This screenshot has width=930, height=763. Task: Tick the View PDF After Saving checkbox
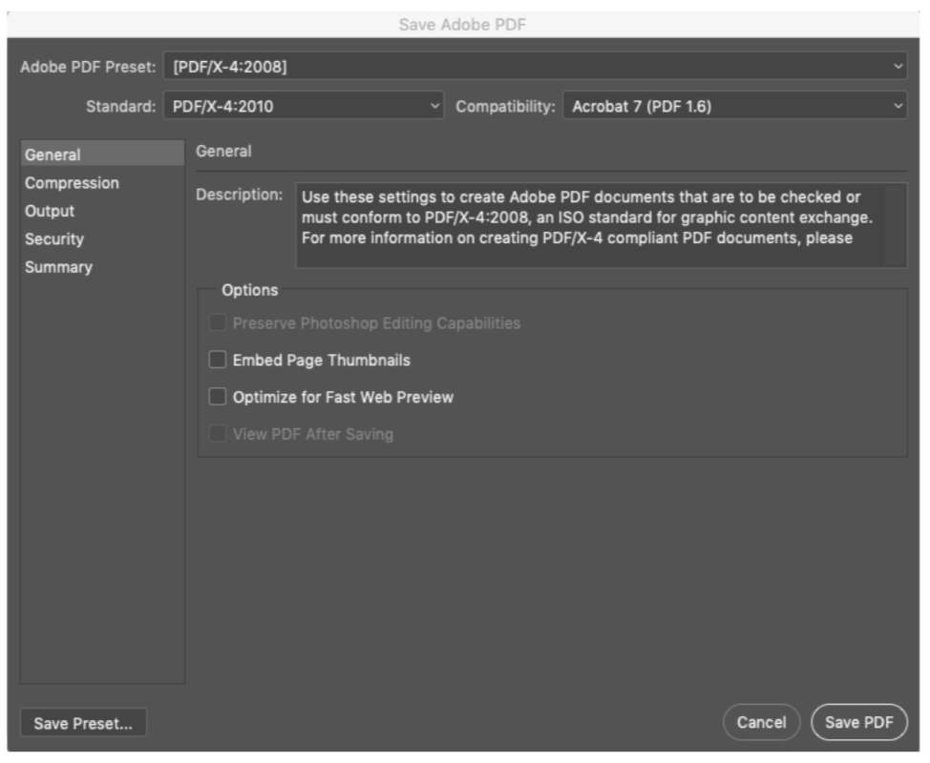point(218,434)
